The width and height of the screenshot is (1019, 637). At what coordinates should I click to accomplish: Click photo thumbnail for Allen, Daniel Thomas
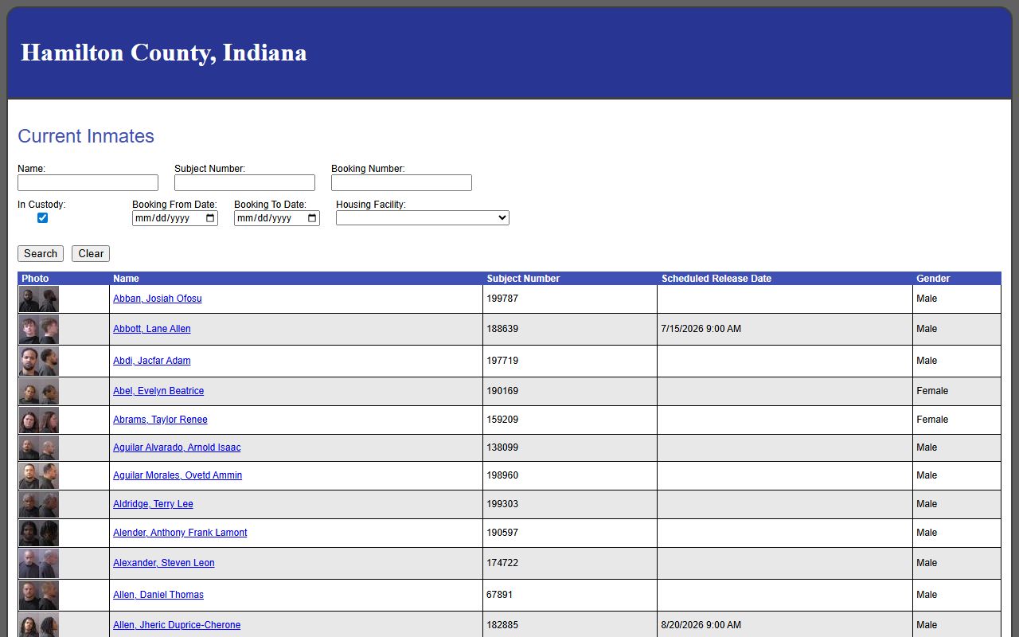pyautogui.click(x=39, y=596)
